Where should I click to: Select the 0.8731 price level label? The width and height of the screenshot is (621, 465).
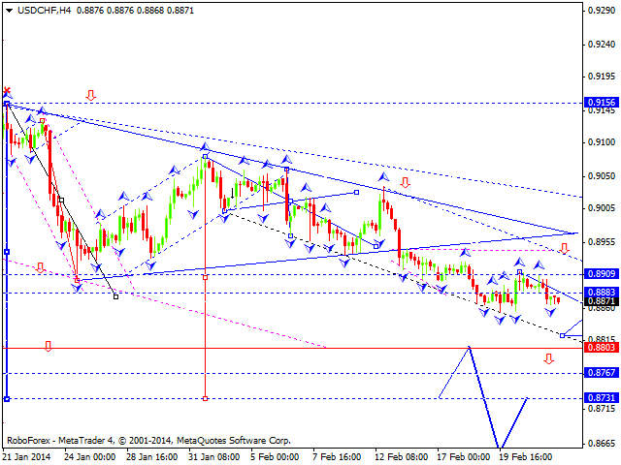(x=602, y=398)
